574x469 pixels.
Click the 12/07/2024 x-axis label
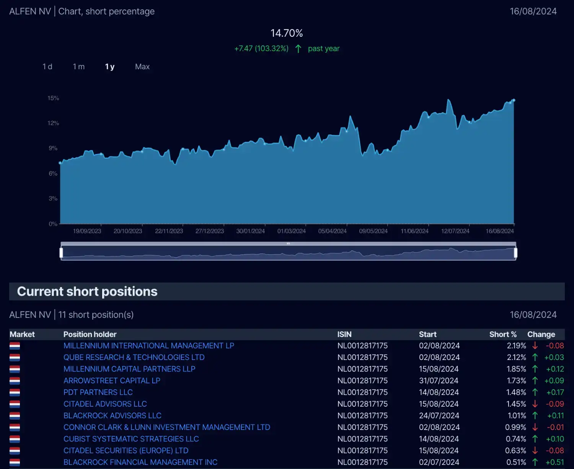click(455, 231)
